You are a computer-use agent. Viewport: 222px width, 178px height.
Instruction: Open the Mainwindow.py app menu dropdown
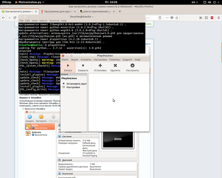[29, 2]
